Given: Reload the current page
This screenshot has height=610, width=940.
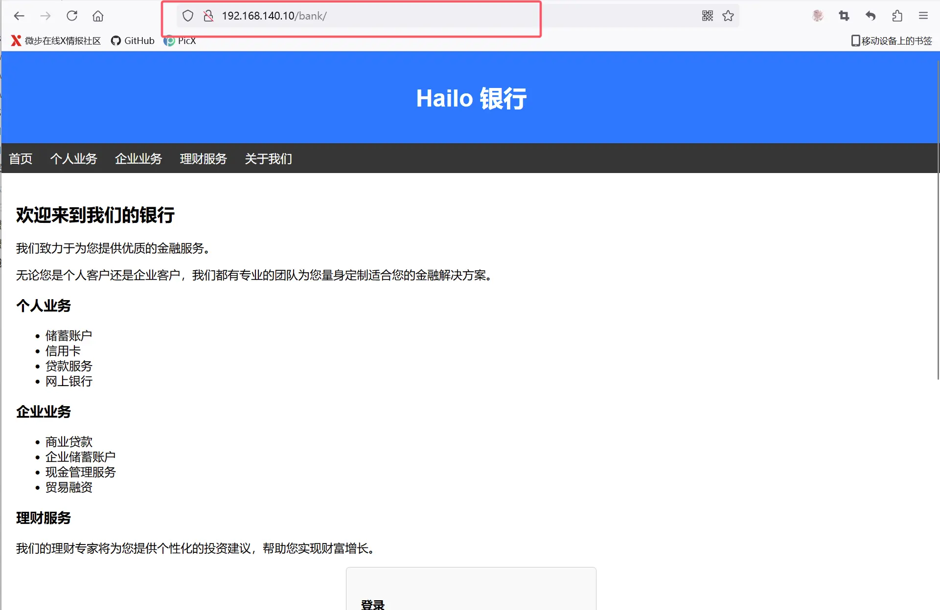Looking at the screenshot, I should [72, 16].
